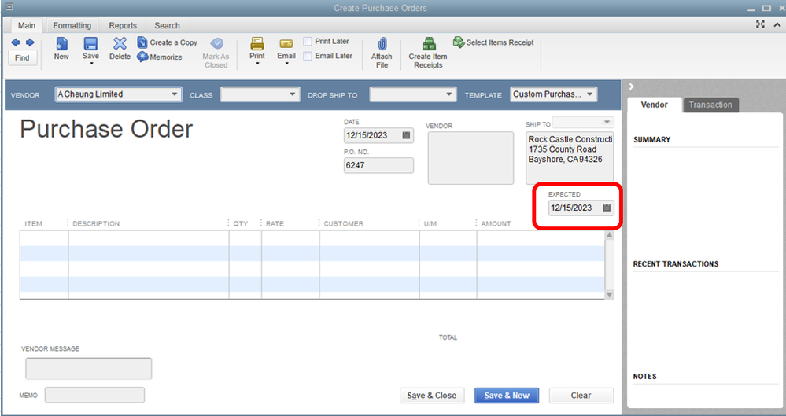Open the Reports tab
This screenshot has height=416, width=786.
123,26
